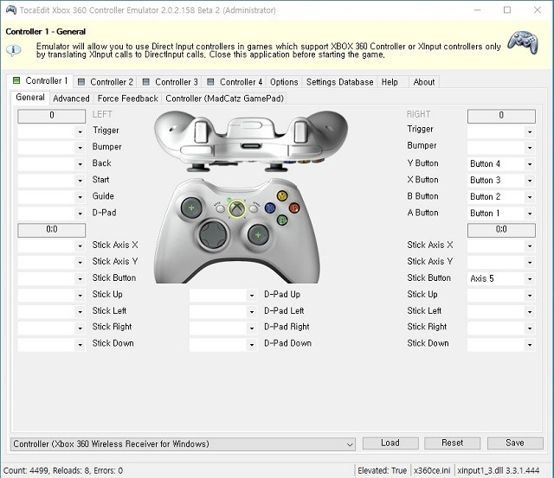
Task: Open the Force Feedback tab
Action: pyautogui.click(x=127, y=99)
